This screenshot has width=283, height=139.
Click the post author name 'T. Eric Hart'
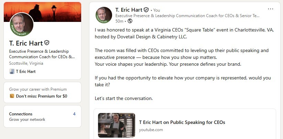coord(129,10)
